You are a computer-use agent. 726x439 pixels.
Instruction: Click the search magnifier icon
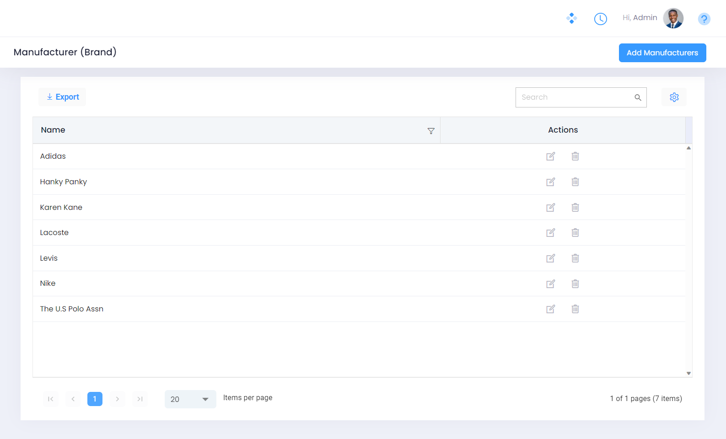click(638, 97)
